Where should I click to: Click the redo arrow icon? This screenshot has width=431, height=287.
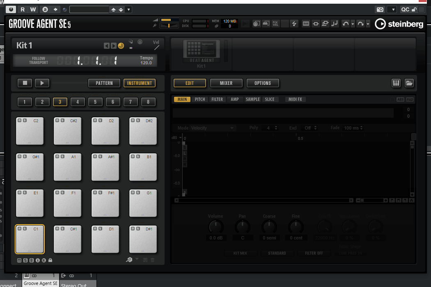pos(360,24)
